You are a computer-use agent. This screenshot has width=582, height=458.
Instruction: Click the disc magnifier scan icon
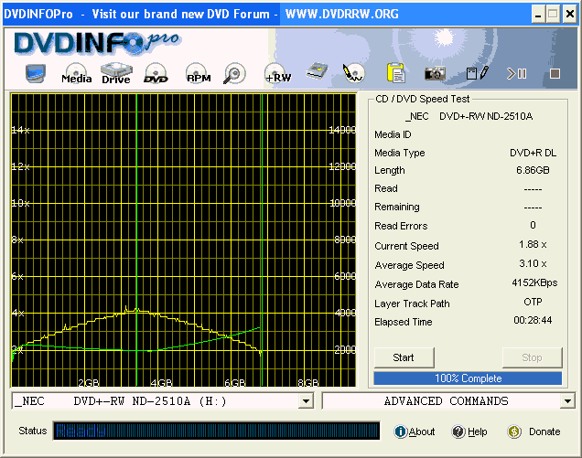(234, 74)
